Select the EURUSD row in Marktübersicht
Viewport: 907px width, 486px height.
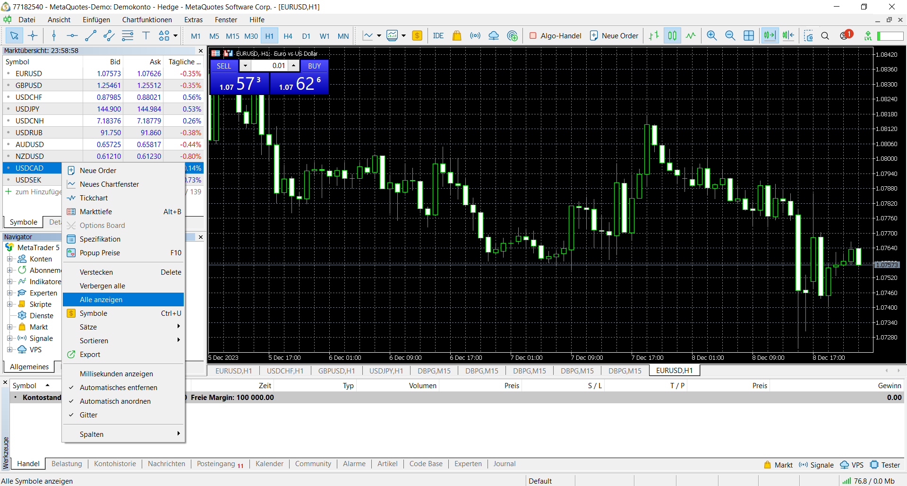click(x=103, y=73)
